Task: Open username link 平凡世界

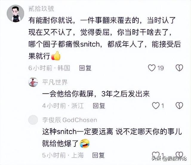Action: click(55, 82)
